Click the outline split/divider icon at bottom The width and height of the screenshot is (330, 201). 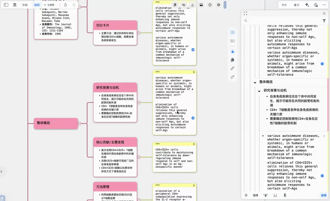point(246,195)
